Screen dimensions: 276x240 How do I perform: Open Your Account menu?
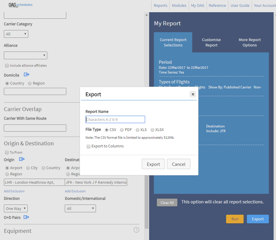click(x=265, y=5)
